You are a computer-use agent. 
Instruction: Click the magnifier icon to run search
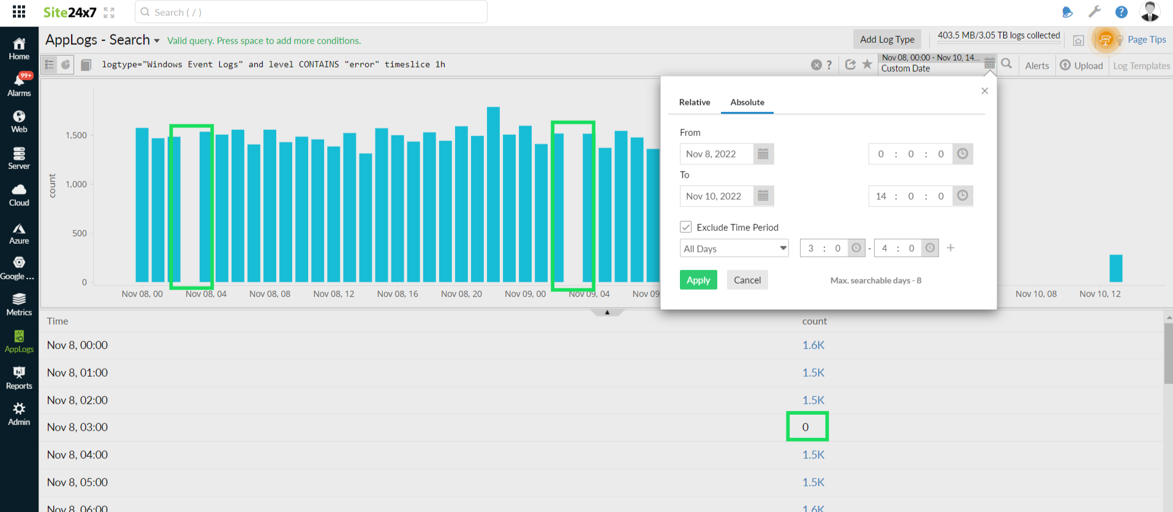[x=1006, y=64]
